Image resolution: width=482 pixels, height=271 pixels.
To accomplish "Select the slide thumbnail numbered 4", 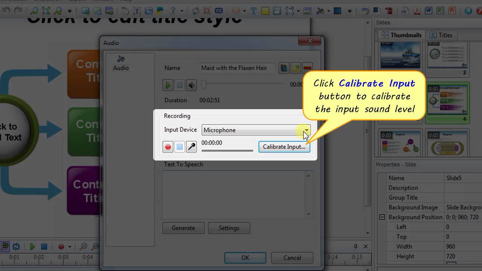I will 447,103.
